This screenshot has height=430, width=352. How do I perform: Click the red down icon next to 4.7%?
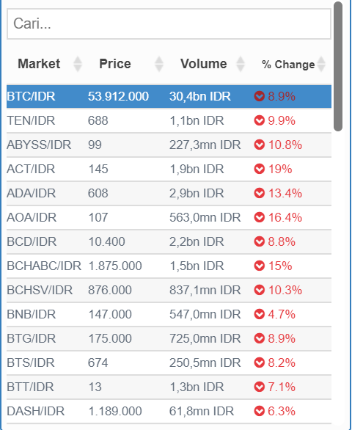(x=259, y=314)
